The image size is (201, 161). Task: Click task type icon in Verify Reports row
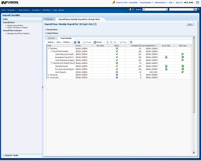pos(182,72)
